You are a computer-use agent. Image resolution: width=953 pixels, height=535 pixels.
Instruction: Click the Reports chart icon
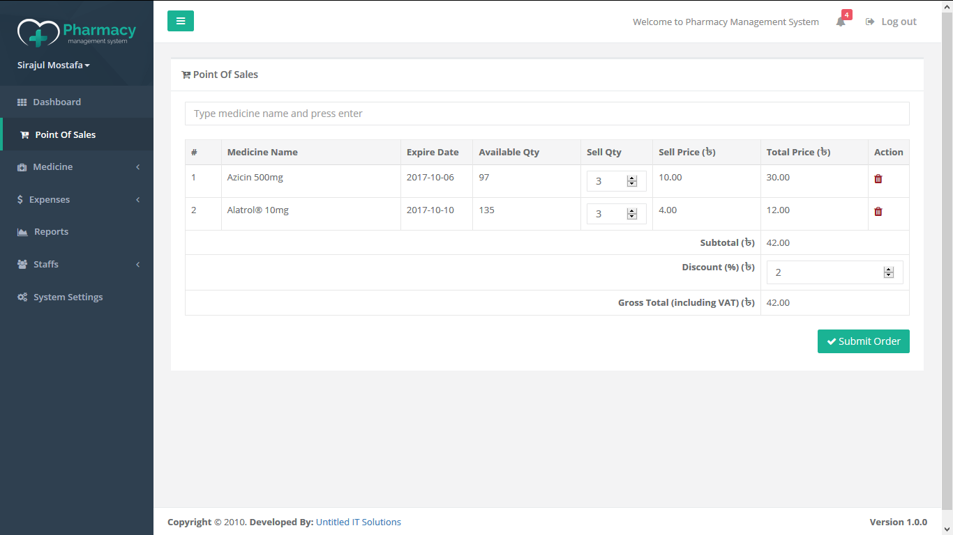coord(22,232)
